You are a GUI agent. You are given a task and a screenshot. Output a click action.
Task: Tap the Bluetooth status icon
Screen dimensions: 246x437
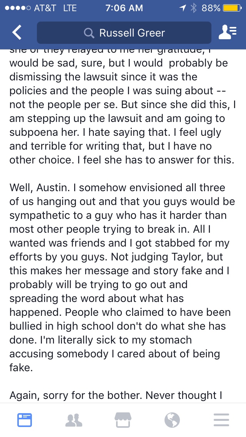pyautogui.click(x=193, y=8)
